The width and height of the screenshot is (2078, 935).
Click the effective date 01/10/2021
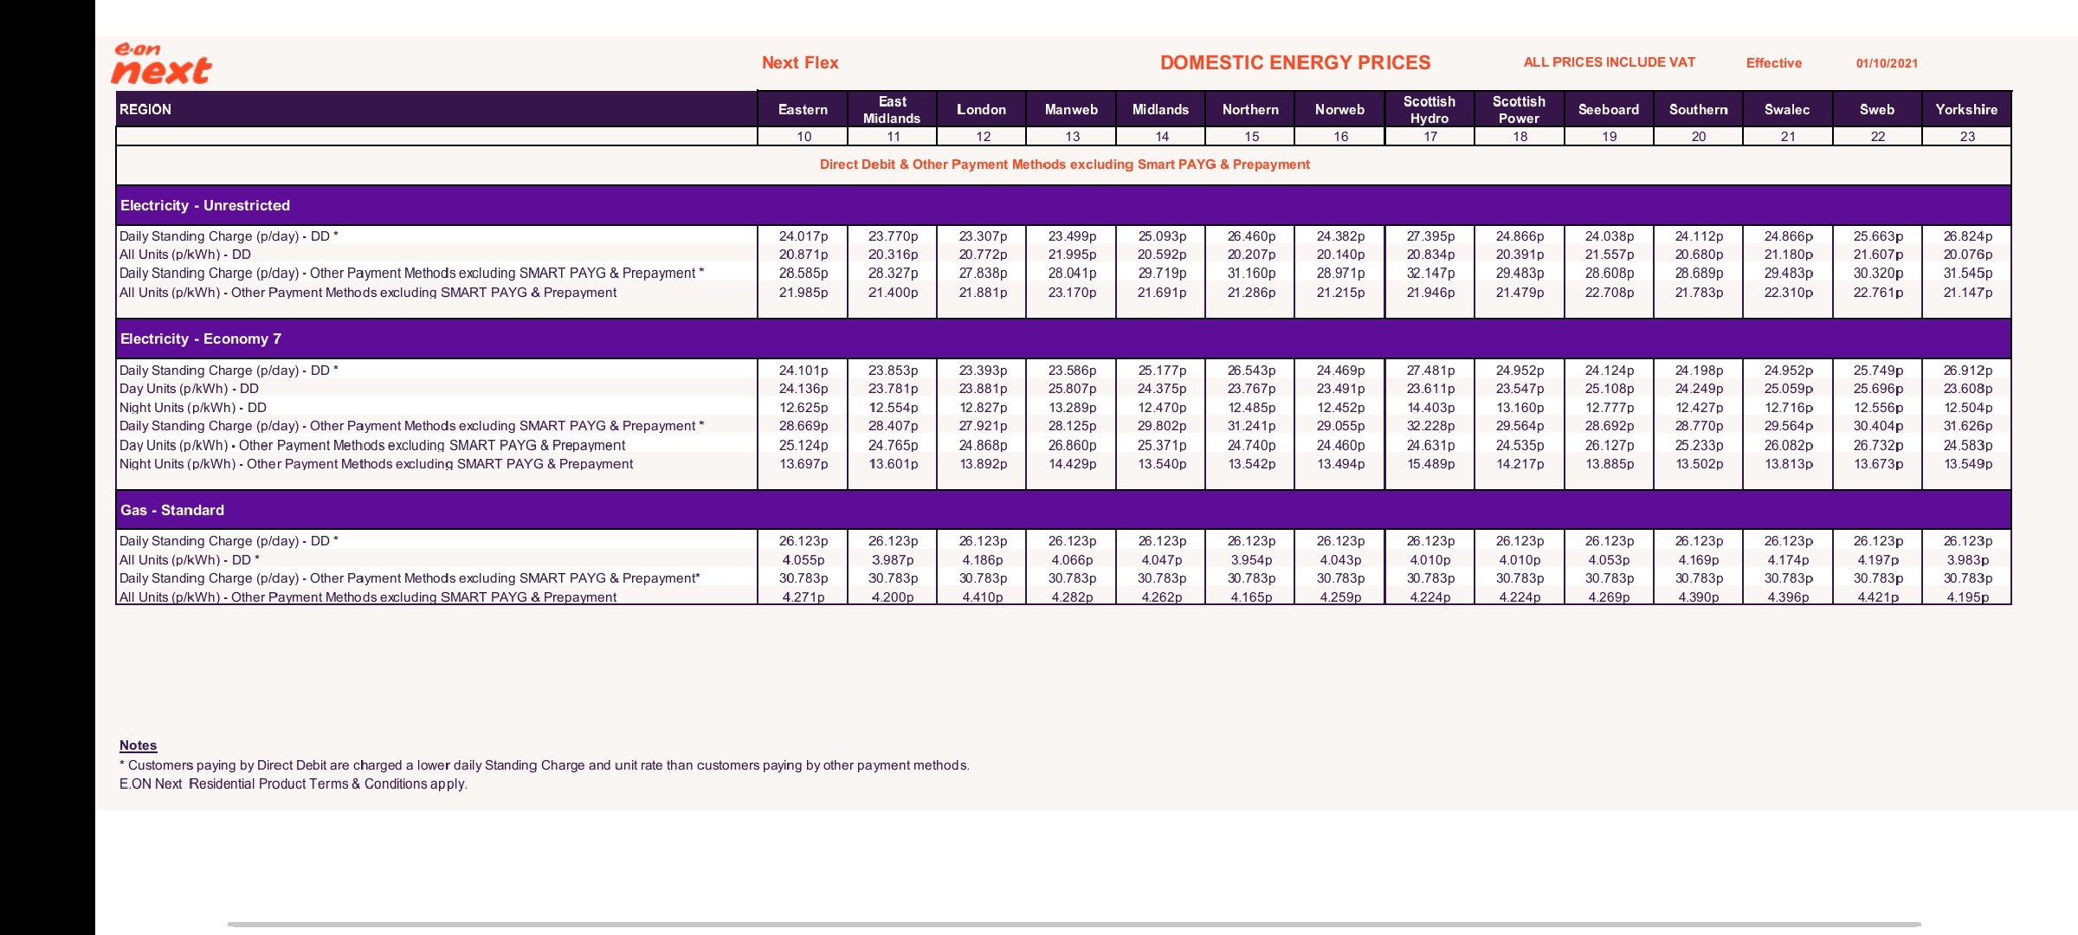click(x=1887, y=63)
